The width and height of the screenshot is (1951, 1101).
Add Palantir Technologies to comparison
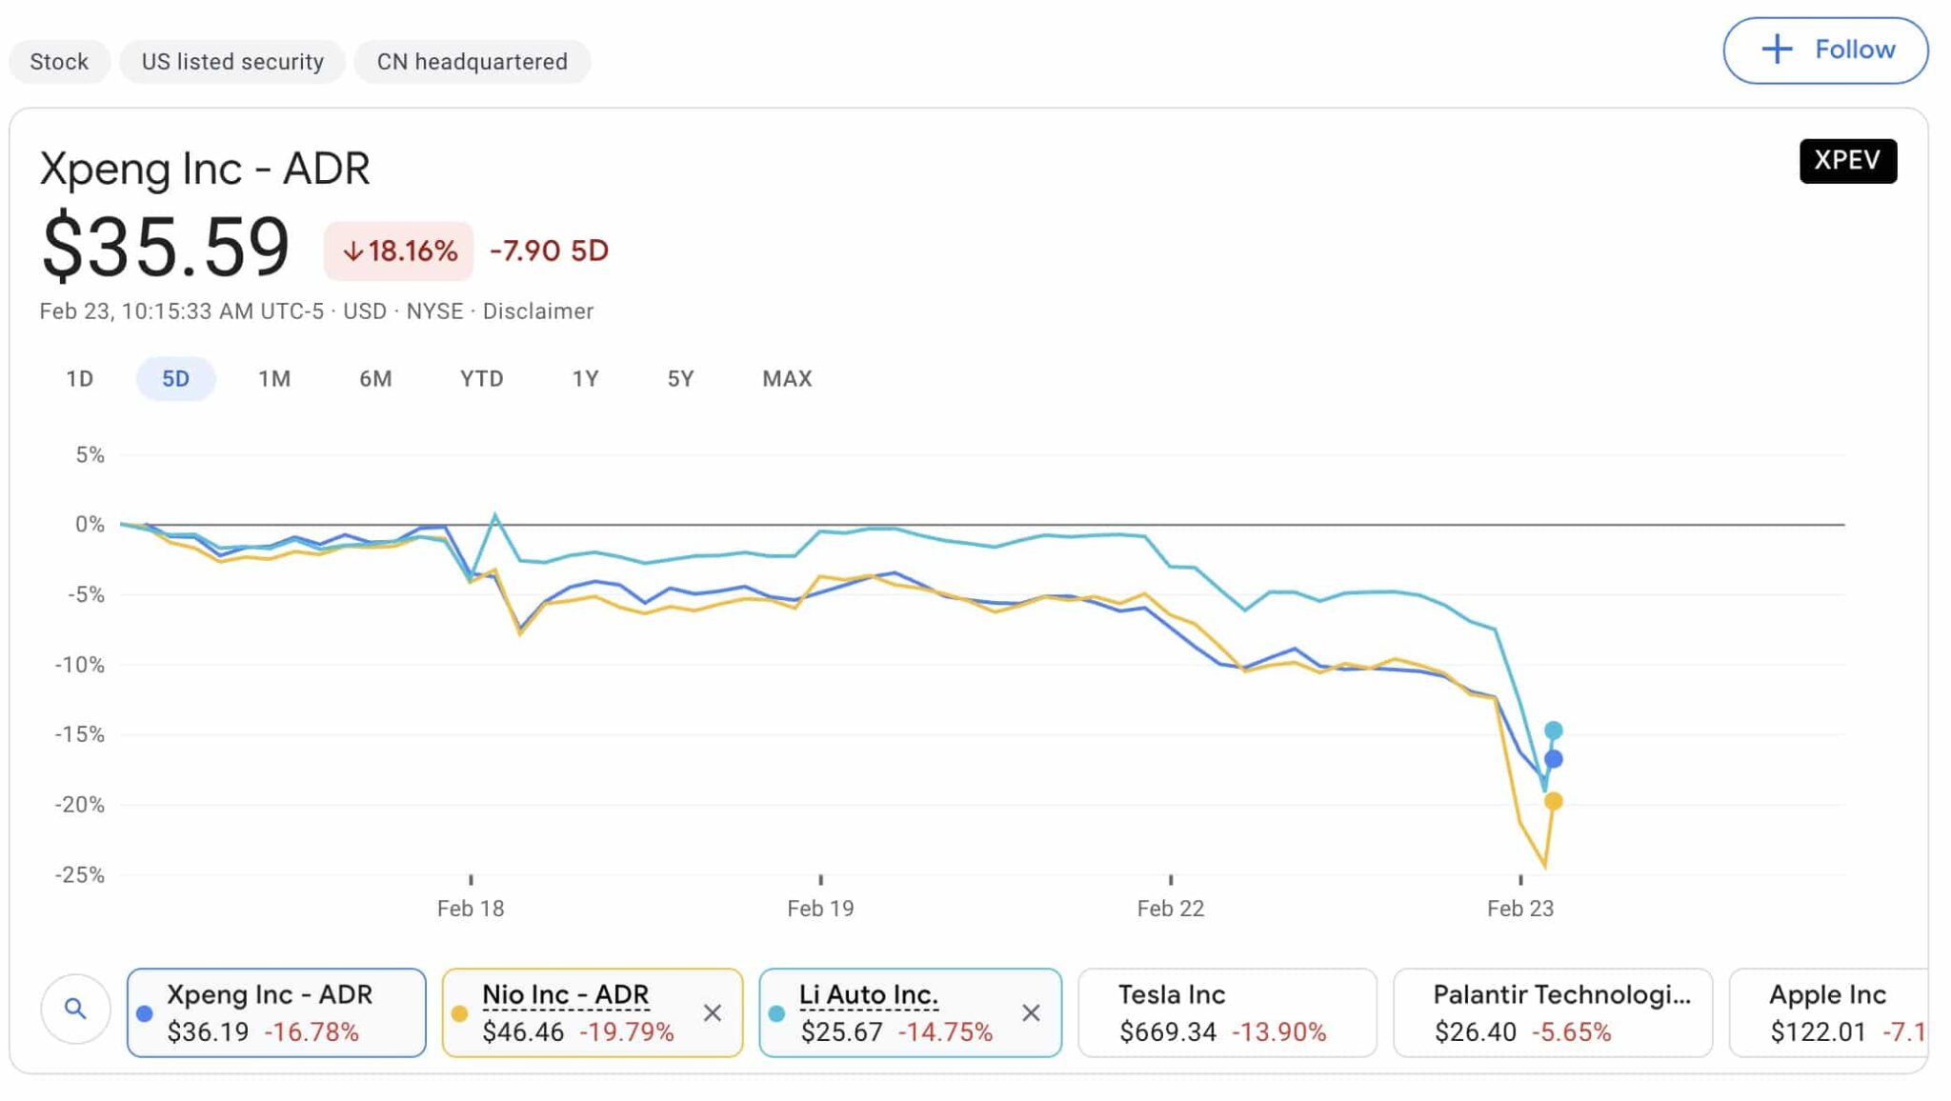(x=1552, y=1012)
